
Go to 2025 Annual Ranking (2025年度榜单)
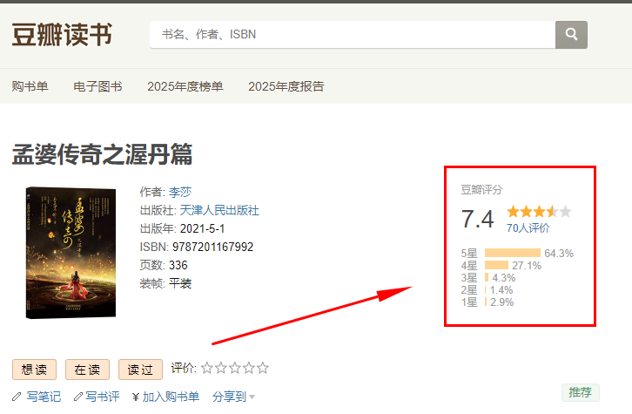point(185,86)
